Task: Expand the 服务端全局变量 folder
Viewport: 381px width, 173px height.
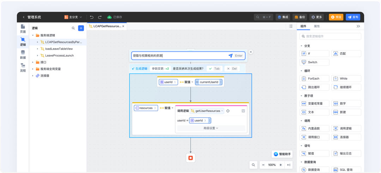Action: click(32, 69)
